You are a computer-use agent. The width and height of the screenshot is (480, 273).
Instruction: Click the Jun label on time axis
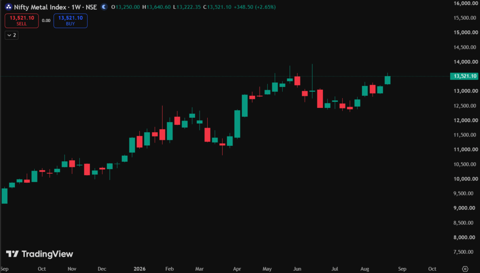[297, 269]
